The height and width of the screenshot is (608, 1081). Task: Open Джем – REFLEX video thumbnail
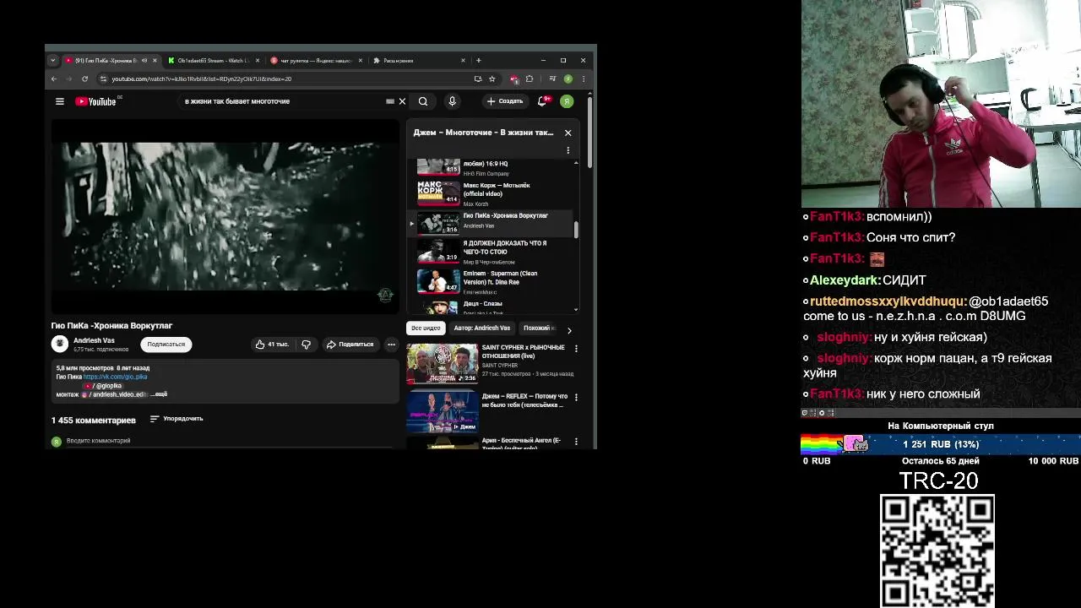coord(443,412)
